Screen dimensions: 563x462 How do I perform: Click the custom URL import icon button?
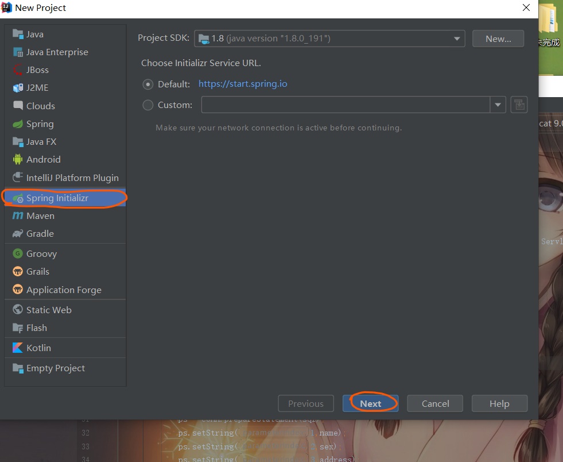(x=519, y=105)
